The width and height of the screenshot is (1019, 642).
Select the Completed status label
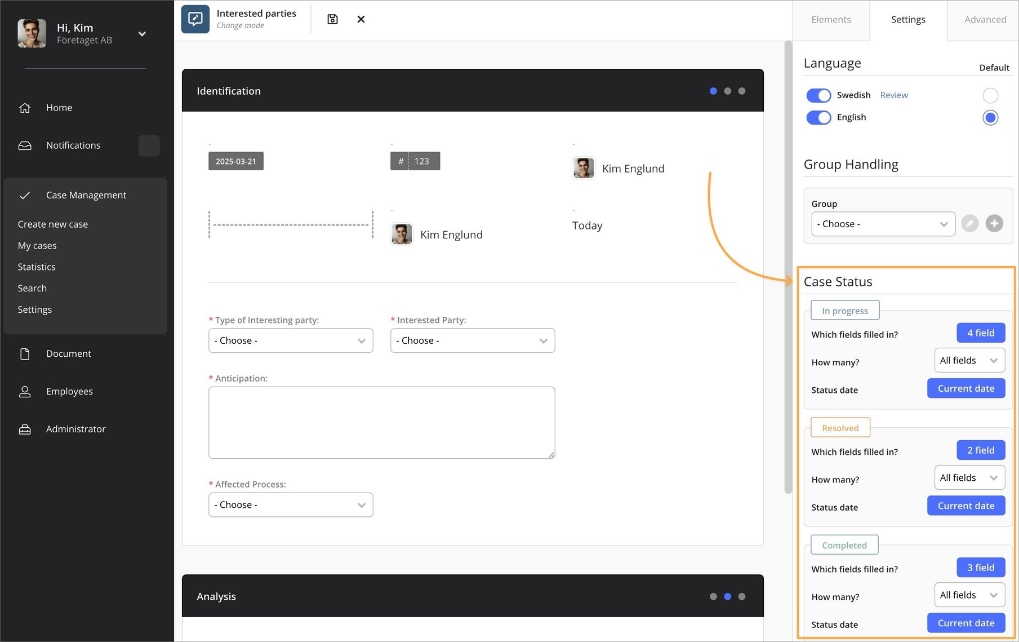pos(844,545)
